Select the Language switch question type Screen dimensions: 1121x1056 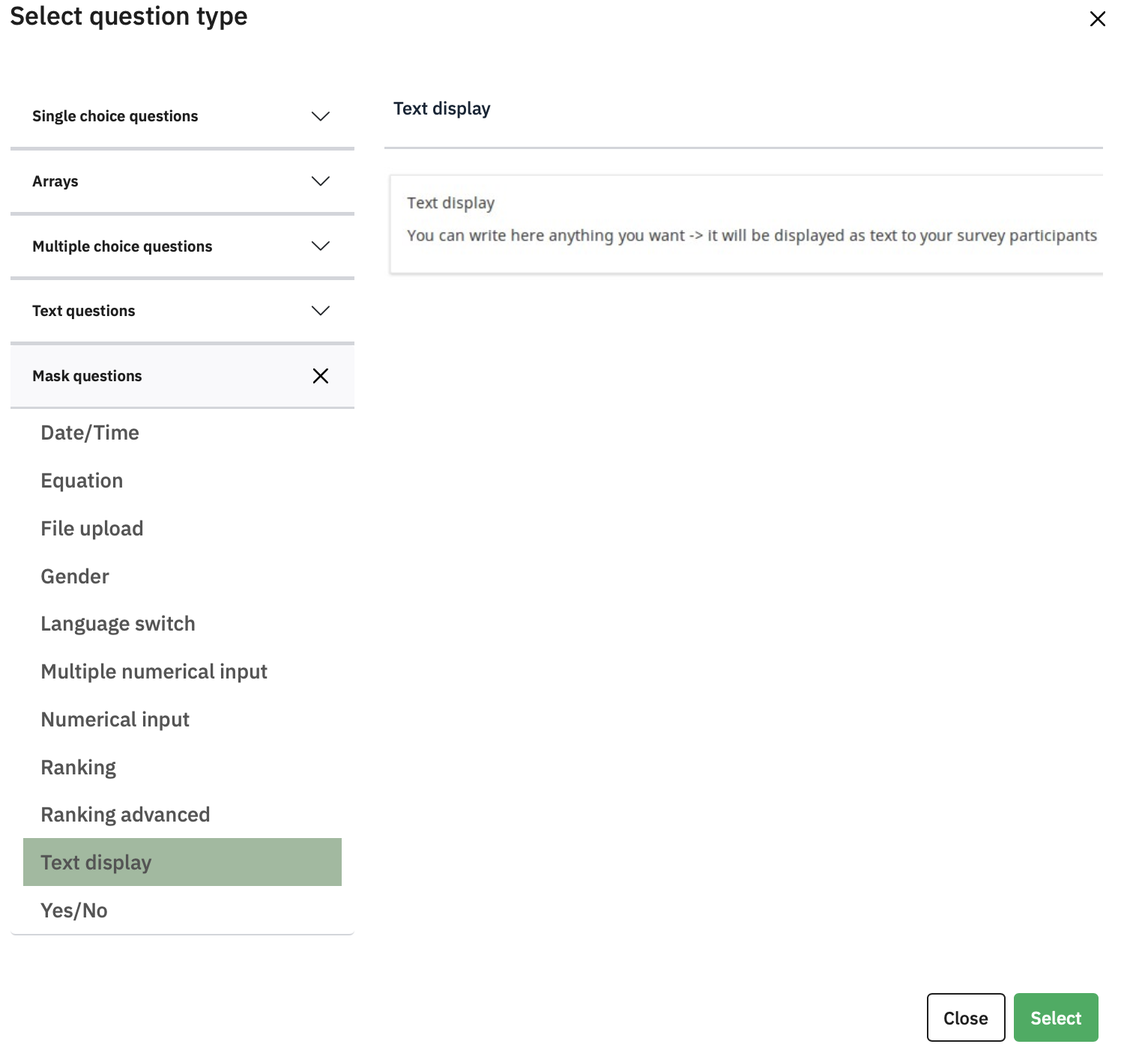click(118, 624)
